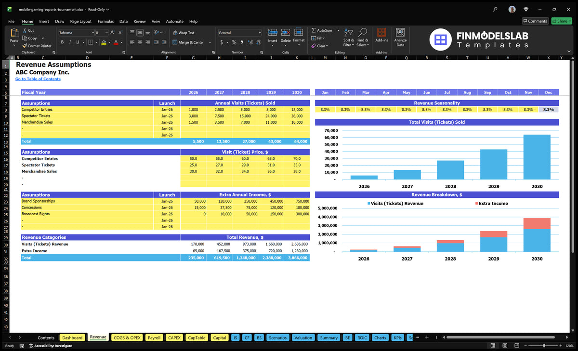The height and width of the screenshot is (351, 578).
Task: Align text left
Action: point(132,42)
